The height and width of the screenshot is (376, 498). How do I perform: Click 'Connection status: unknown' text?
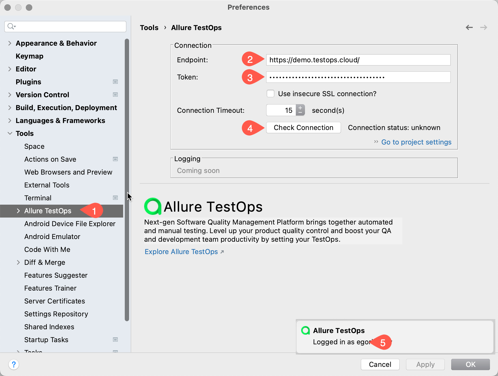(x=394, y=128)
